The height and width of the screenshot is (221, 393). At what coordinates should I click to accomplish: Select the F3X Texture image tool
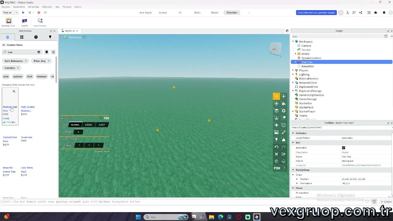coord(276,132)
